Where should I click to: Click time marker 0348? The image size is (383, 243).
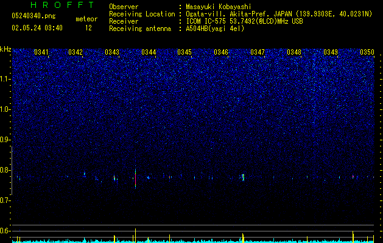pos(294,52)
